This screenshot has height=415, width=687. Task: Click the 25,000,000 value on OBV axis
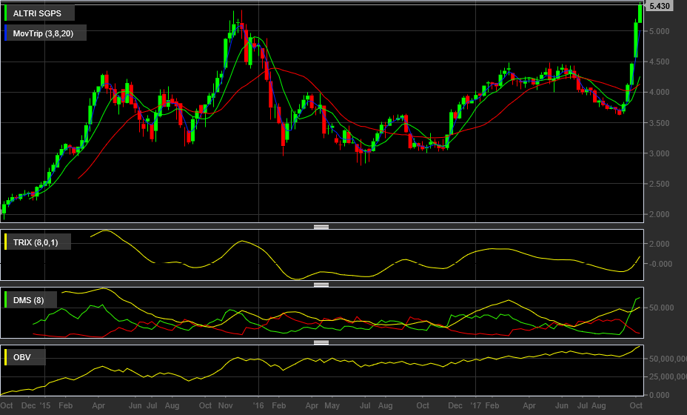pyautogui.click(x=668, y=376)
